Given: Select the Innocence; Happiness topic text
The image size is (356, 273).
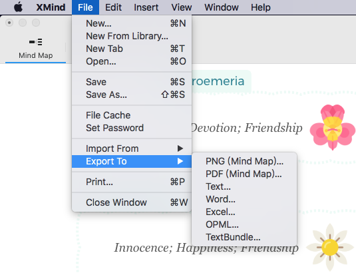Looking at the screenshot, I should click(206, 248).
